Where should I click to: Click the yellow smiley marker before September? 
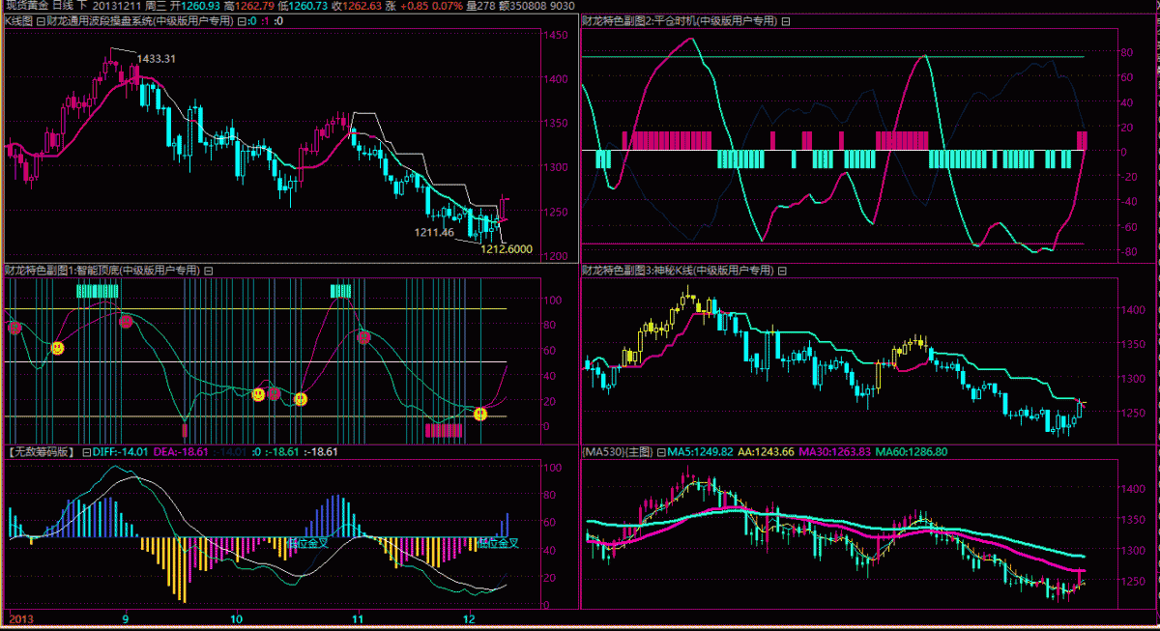(x=57, y=347)
